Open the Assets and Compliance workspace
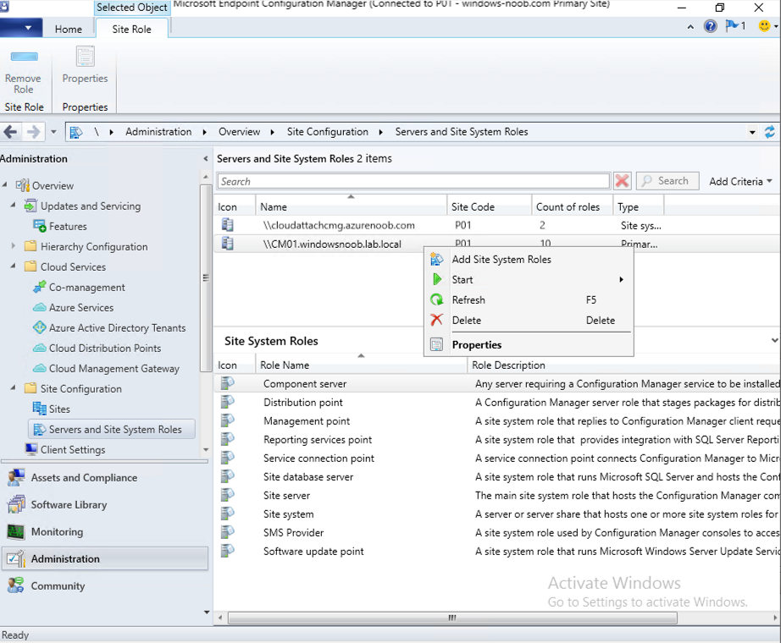 (104, 478)
